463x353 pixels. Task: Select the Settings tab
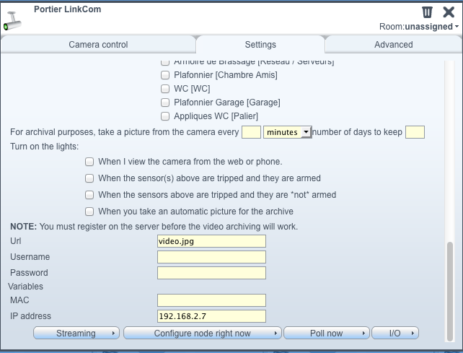pos(260,45)
